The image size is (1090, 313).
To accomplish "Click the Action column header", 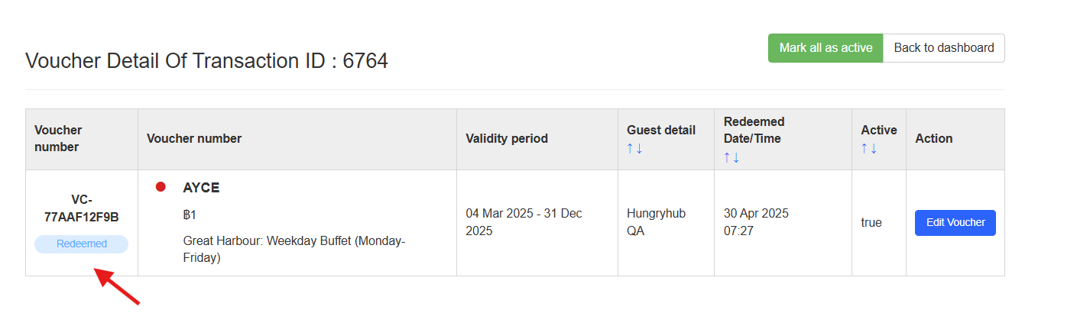I will [x=933, y=139].
